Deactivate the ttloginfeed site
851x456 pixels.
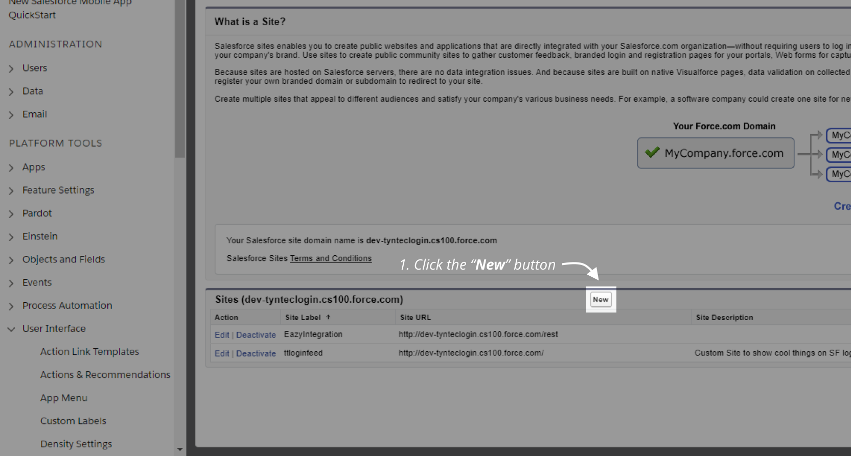point(256,353)
